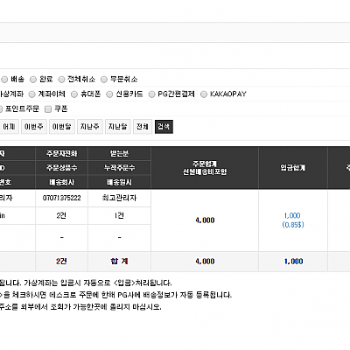Toggle the 포인트주문 checkbox
350x350 pixels.
(x=1, y=109)
